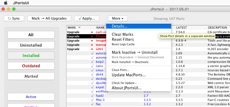Click latest version 3.5.27 cell
Image resolution: width=230 pixels, height=107 pixels.
point(180,83)
